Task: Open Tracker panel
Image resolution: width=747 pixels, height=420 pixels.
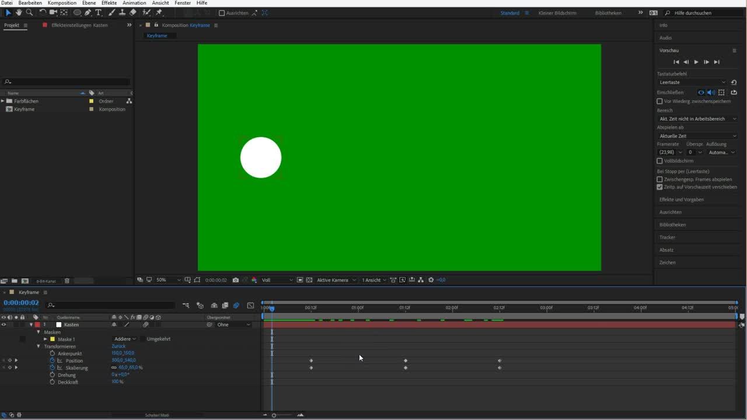Action: pos(667,237)
